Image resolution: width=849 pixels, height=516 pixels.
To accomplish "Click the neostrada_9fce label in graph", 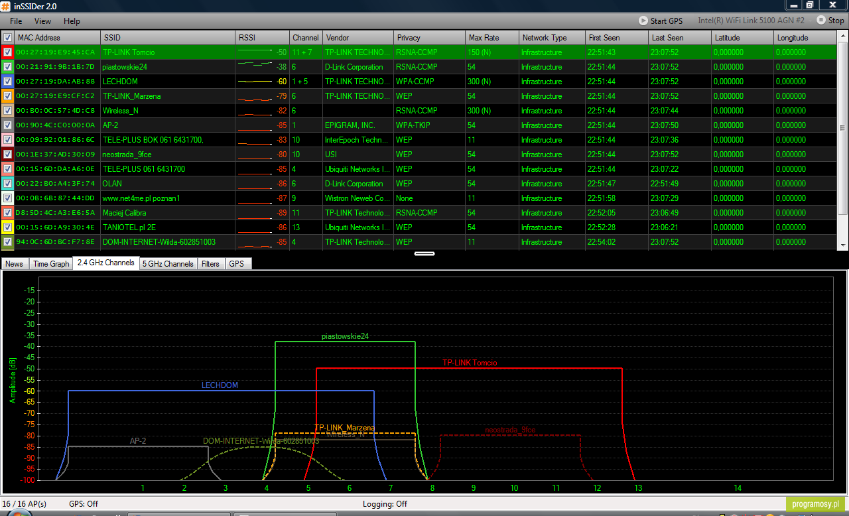I will pyautogui.click(x=510, y=430).
